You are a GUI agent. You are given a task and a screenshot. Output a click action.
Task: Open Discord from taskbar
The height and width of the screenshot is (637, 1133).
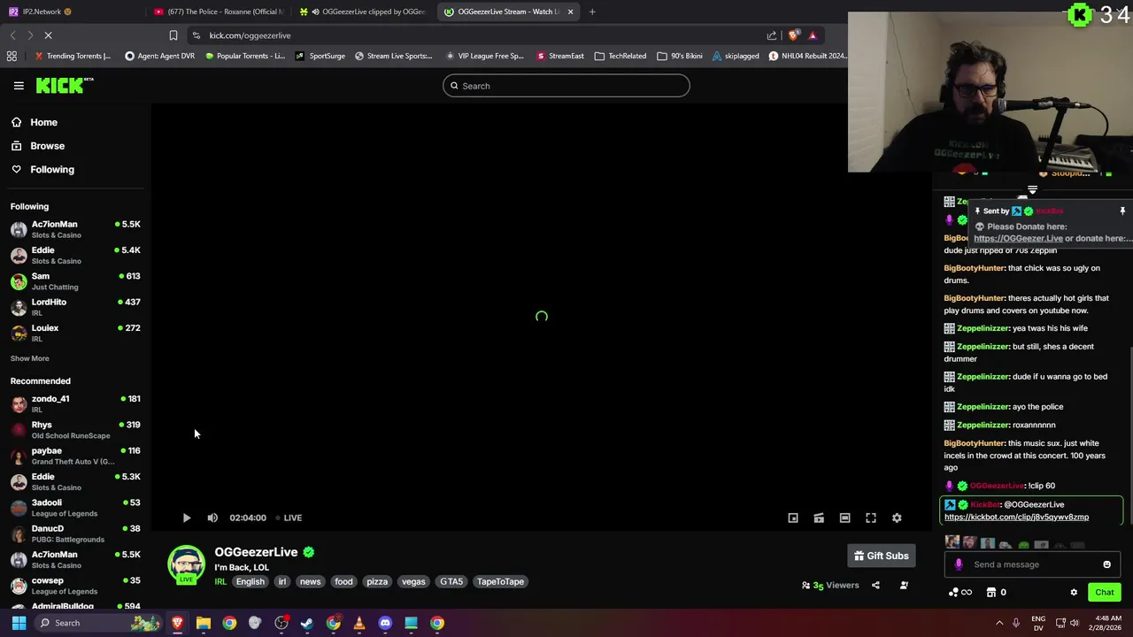[x=385, y=623]
